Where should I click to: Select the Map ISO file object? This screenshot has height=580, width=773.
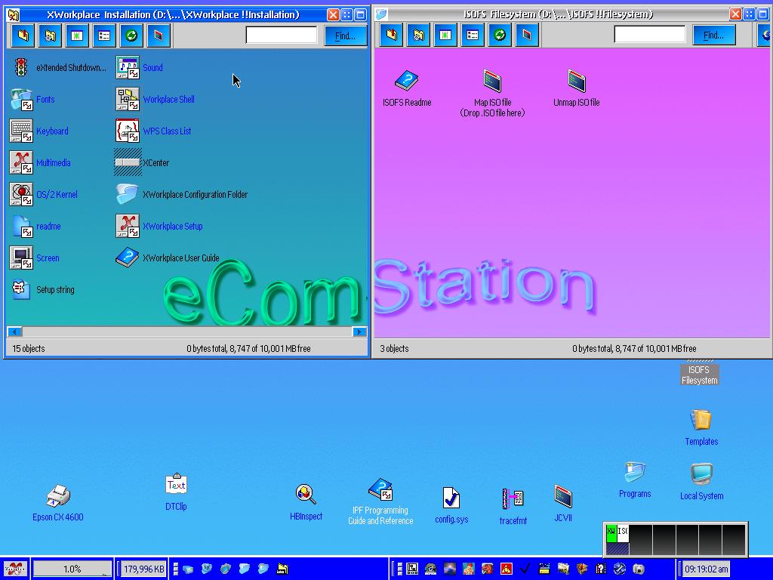[492, 82]
